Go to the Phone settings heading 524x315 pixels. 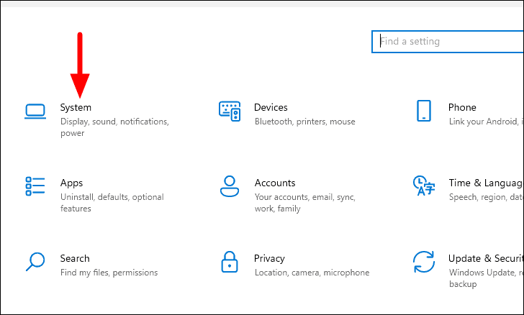coord(462,107)
